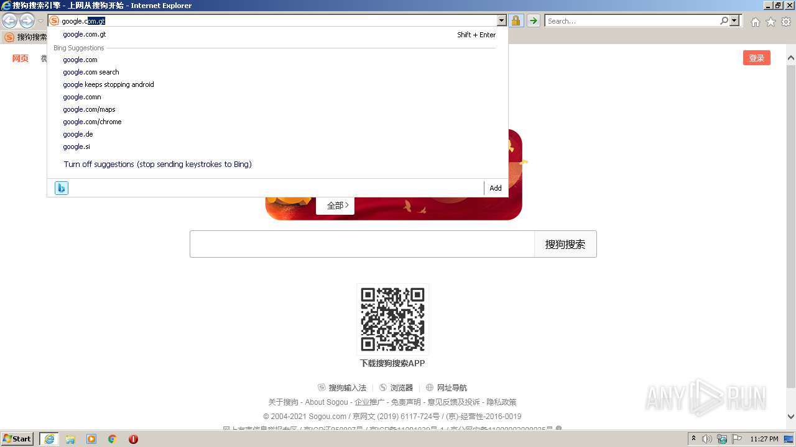796x447 pixels.
Task: Click the Sogou favicon in address bar
Action: pos(54,21)
